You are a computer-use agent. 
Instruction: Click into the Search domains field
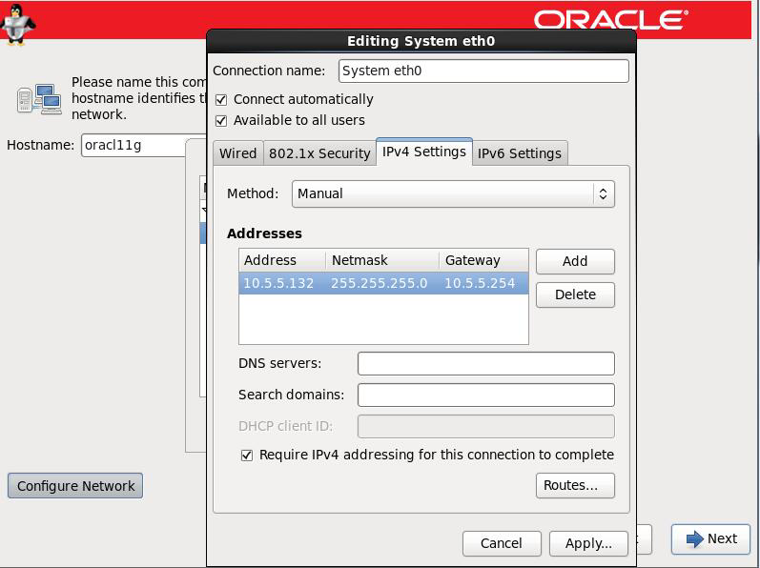pos(486,396)
